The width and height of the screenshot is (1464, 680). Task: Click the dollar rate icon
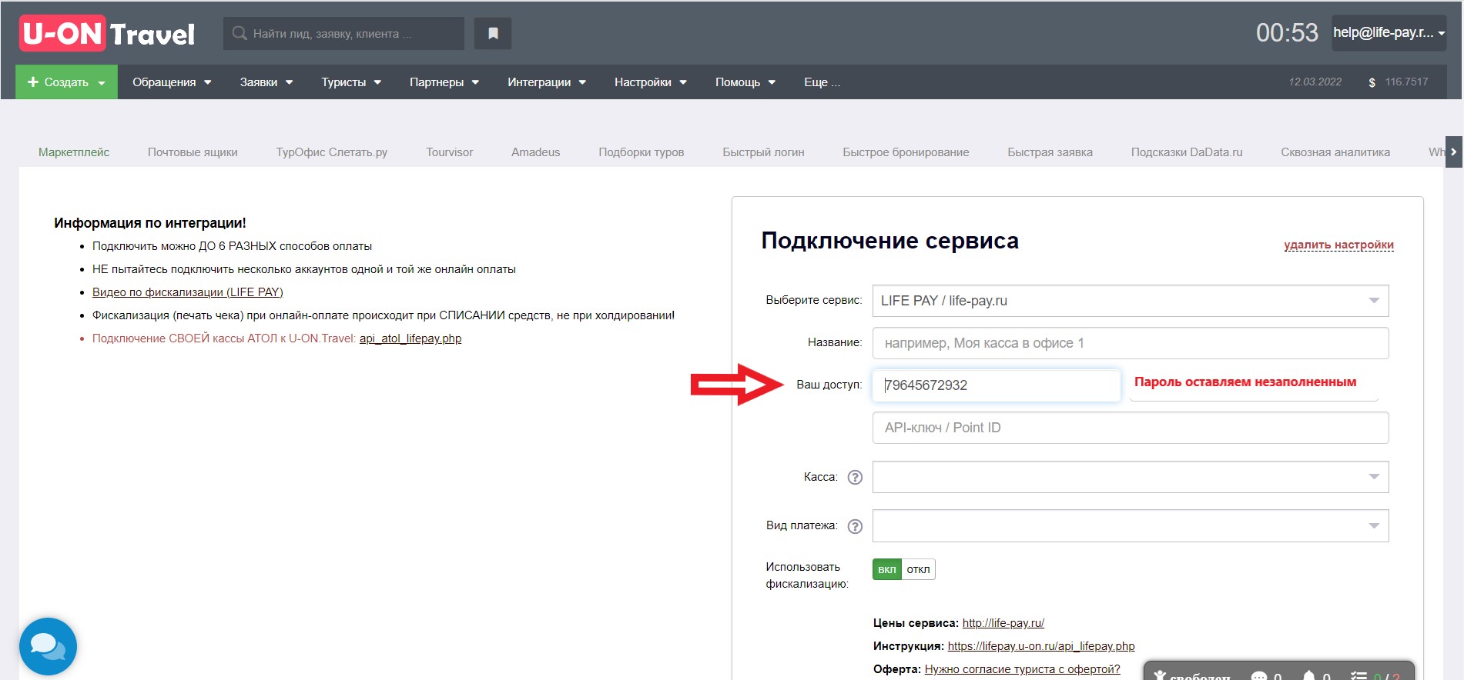click(1372, 82)
